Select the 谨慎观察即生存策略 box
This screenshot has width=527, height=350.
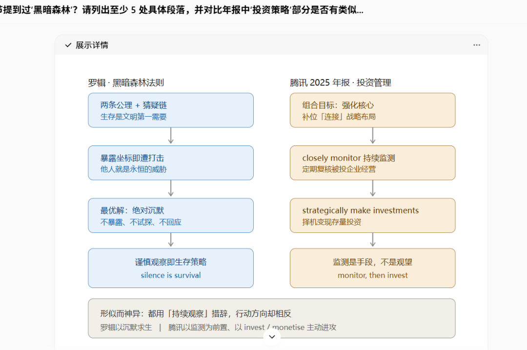171,268
